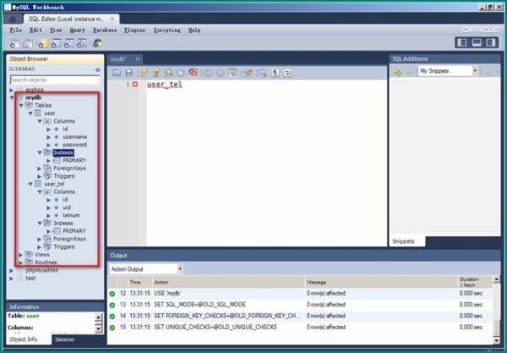
Task: Create a new SQL tab from main toolbar
Action: tap(15, 43)
